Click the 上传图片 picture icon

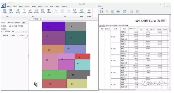[89, 10]
